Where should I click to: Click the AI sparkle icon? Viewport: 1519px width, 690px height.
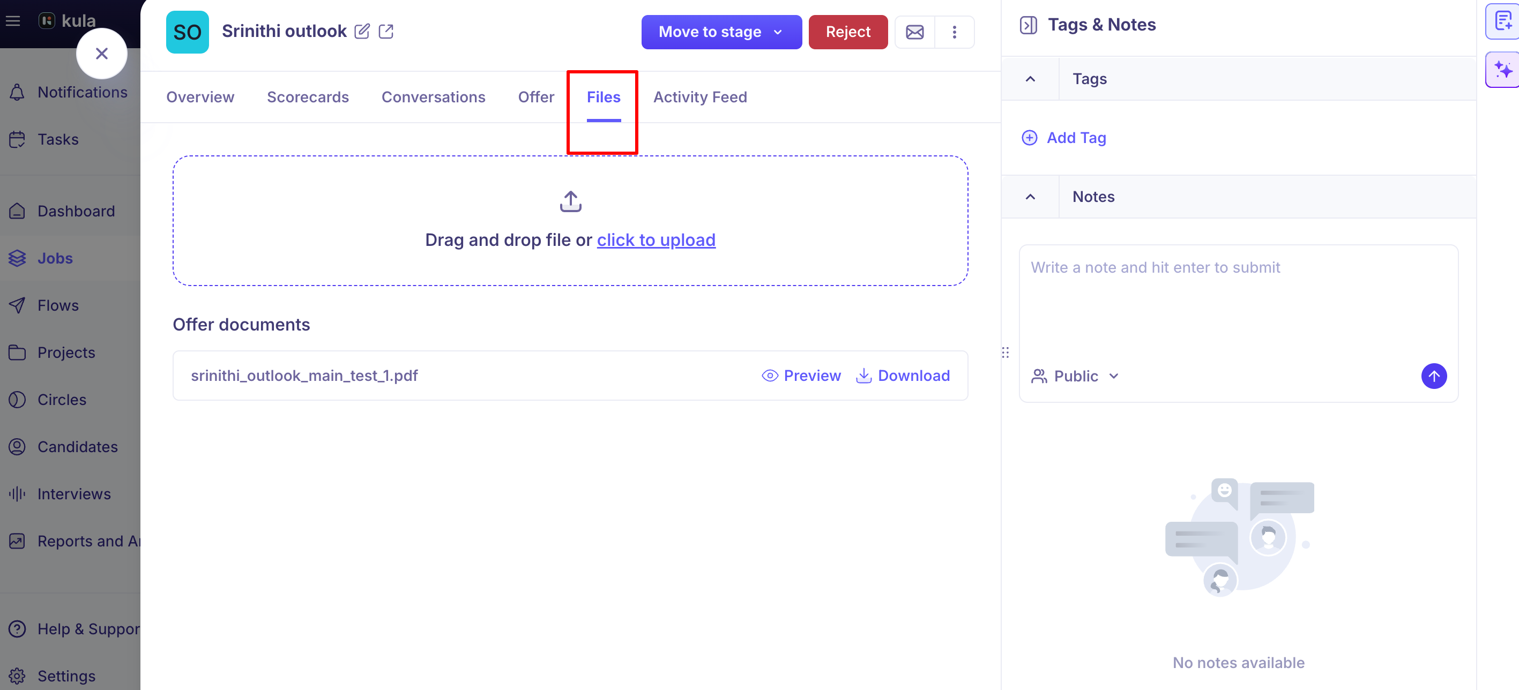click(x=1503, y=70)
